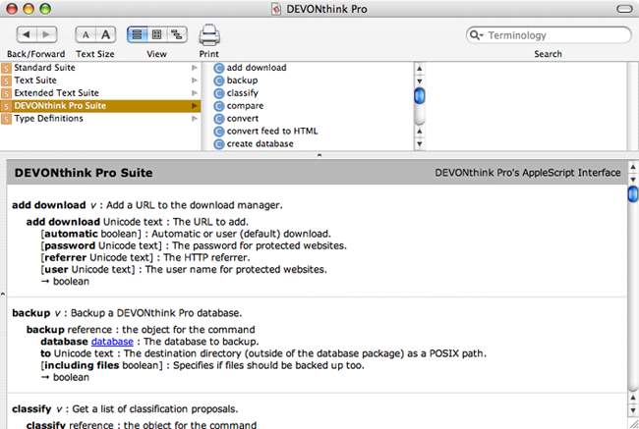Click DEVONthink Pro Suite disclosure arrow
The width and height of the screenshot is (639, 429).
[195, 106]
